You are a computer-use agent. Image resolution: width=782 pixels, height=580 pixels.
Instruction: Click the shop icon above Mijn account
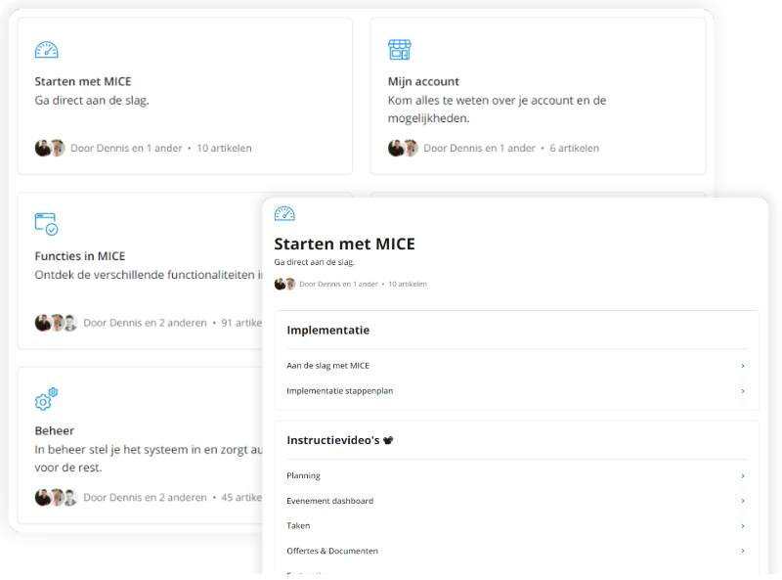[x=400, y=50]
